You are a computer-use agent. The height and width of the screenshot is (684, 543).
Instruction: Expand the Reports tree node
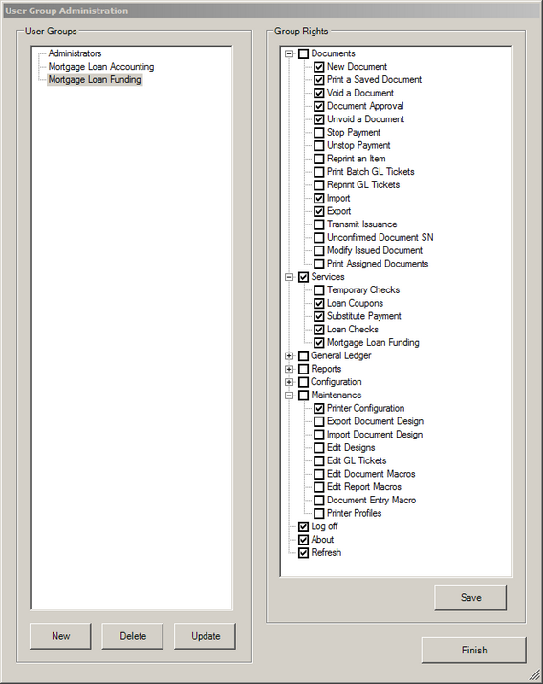289,369
